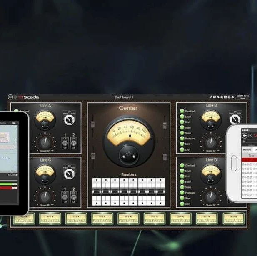This screenshot has height=256, width=257.
Task: Click Line D Pressure green indicator
Action: (182, 193)
